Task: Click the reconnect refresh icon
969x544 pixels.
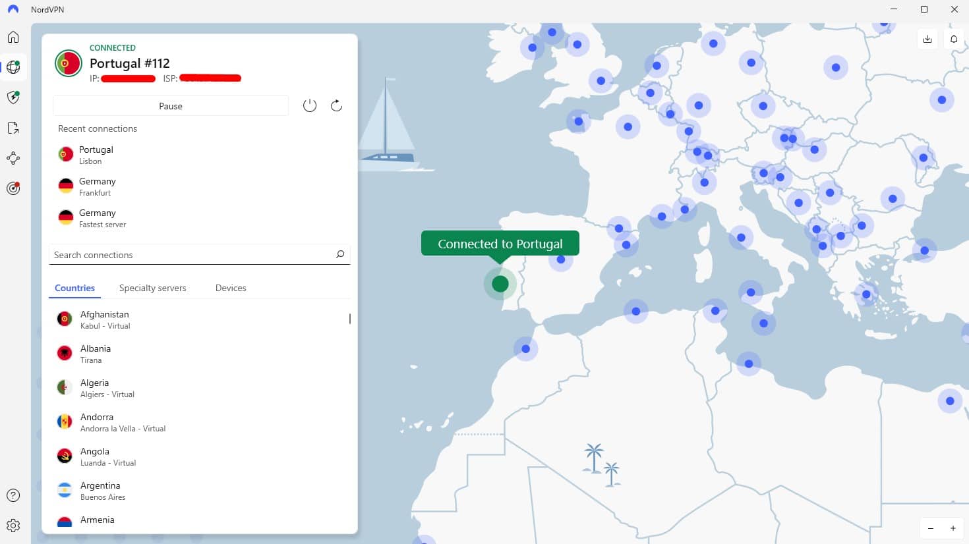Action: coord(336,105)
